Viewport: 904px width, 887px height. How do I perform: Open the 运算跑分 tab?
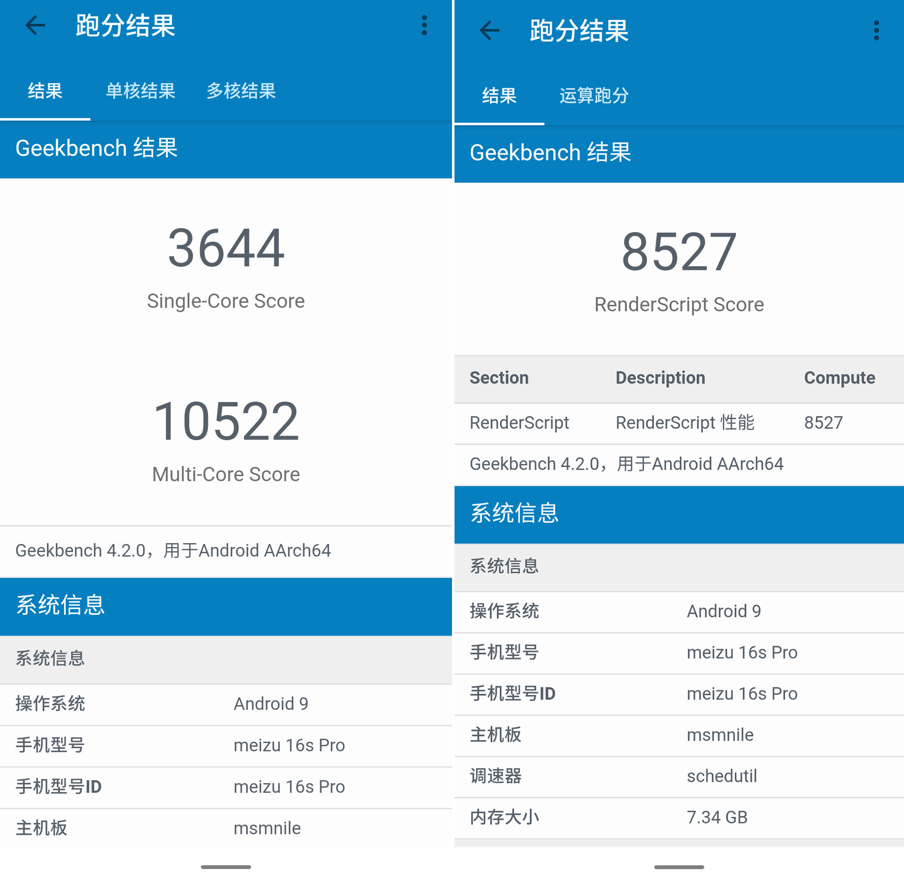click(x=593, y=95)
